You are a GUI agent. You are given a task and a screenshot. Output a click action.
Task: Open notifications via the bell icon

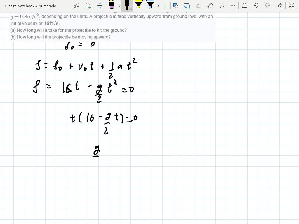[244, 6]
